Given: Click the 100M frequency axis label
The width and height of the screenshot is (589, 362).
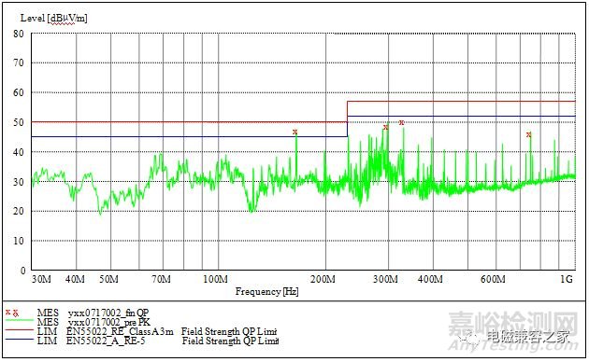Looking at the screenshot, I should [215, 279].
